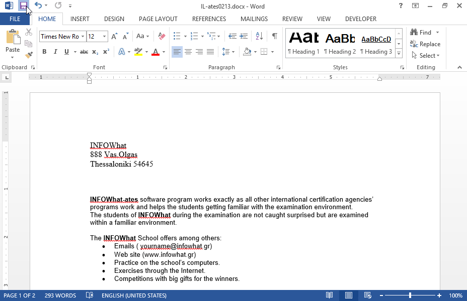Open the Paragraph dialog launcher
Viewport: 467px width, 301px height.
(x=278, y=68)
